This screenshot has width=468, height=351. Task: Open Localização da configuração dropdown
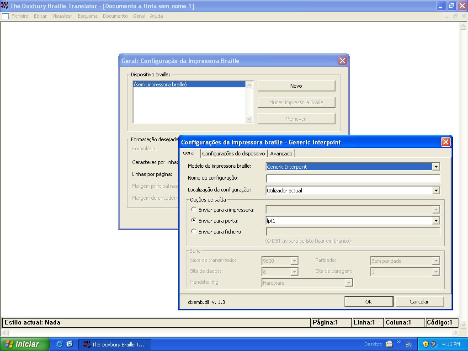[x=436, y=190]
